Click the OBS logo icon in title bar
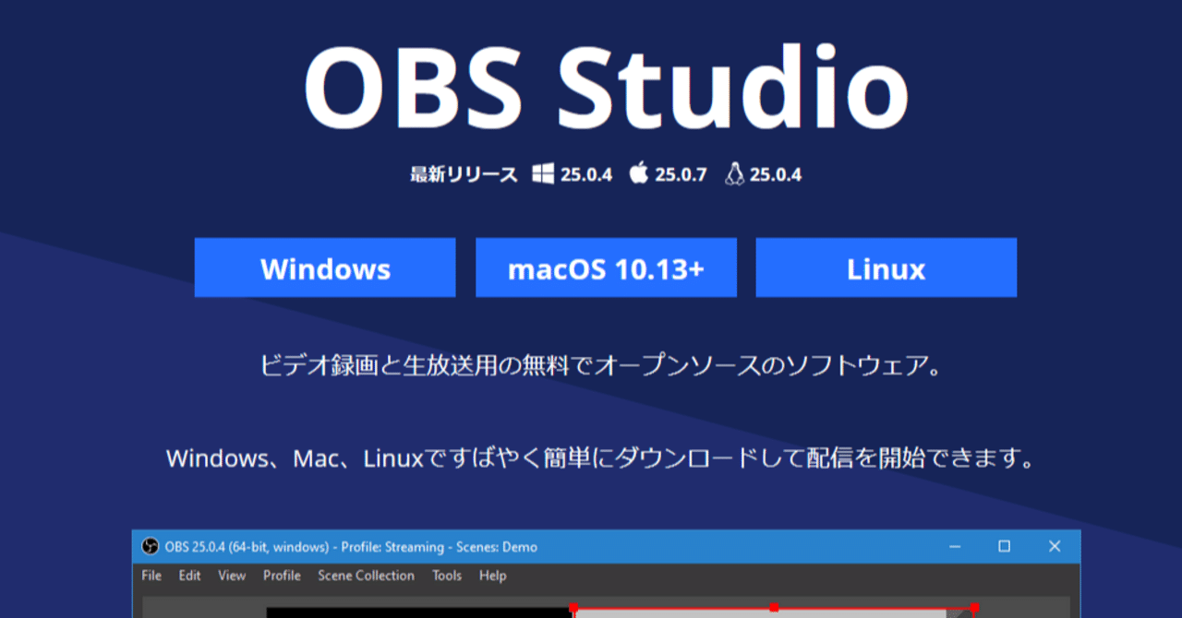 point(150,547)
